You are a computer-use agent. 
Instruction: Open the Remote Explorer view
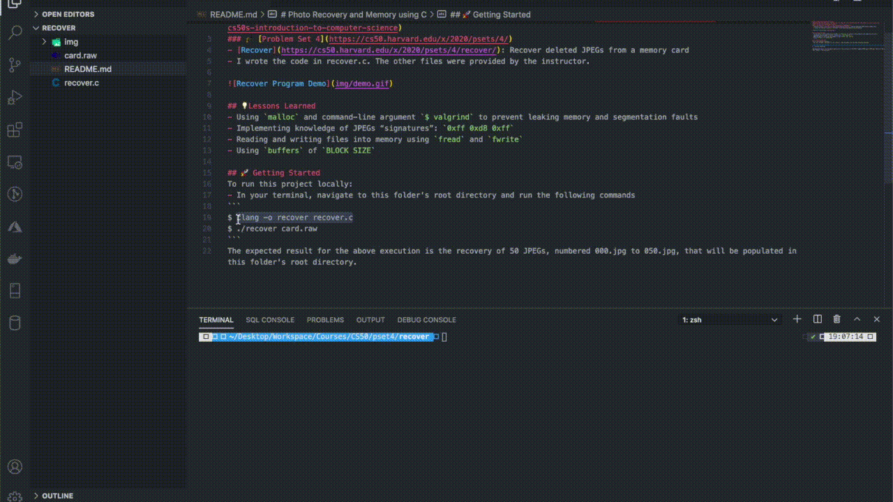coord(15,162)
